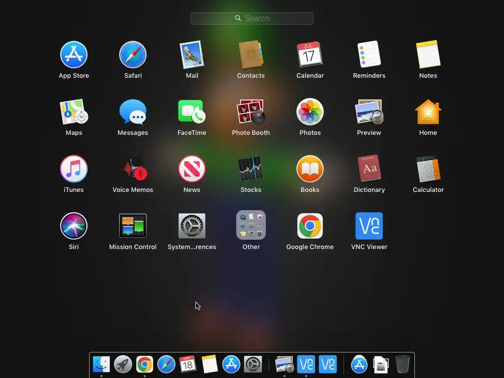Image resolution: width=504 pixels, height=378 pixels.
Task: Launch Google Chrome from the Launchpad grid
Action: click(x=310, y=225)
